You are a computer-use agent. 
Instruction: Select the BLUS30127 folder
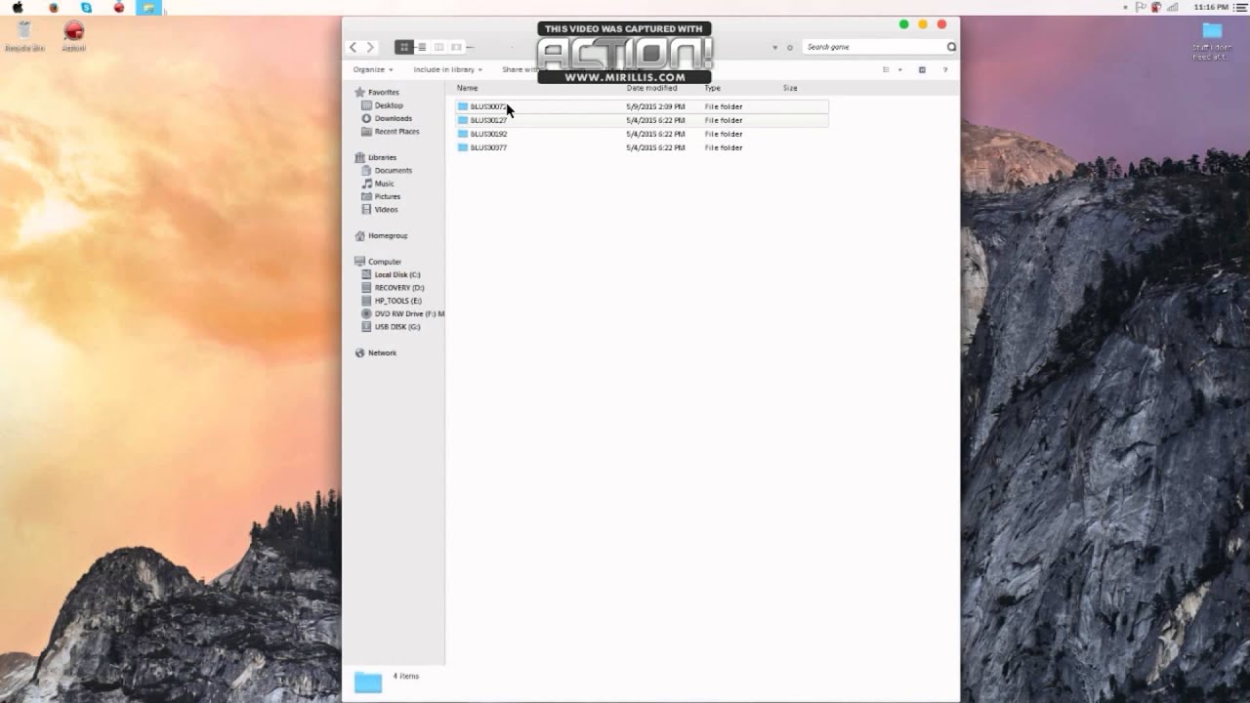coord(642,120)
